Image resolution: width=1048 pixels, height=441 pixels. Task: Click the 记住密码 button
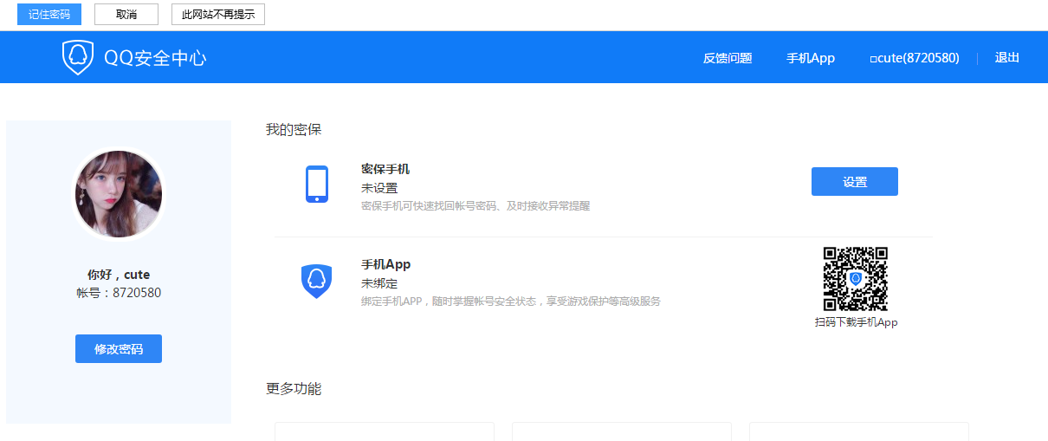point(49,15)
